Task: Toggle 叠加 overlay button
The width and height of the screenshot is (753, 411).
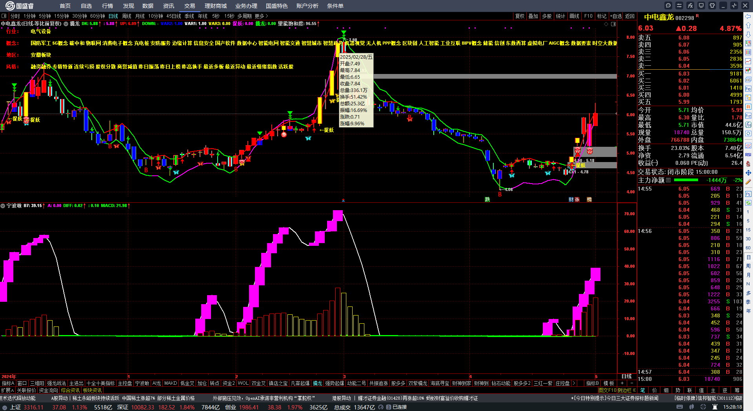Action: tap(533, 16)
